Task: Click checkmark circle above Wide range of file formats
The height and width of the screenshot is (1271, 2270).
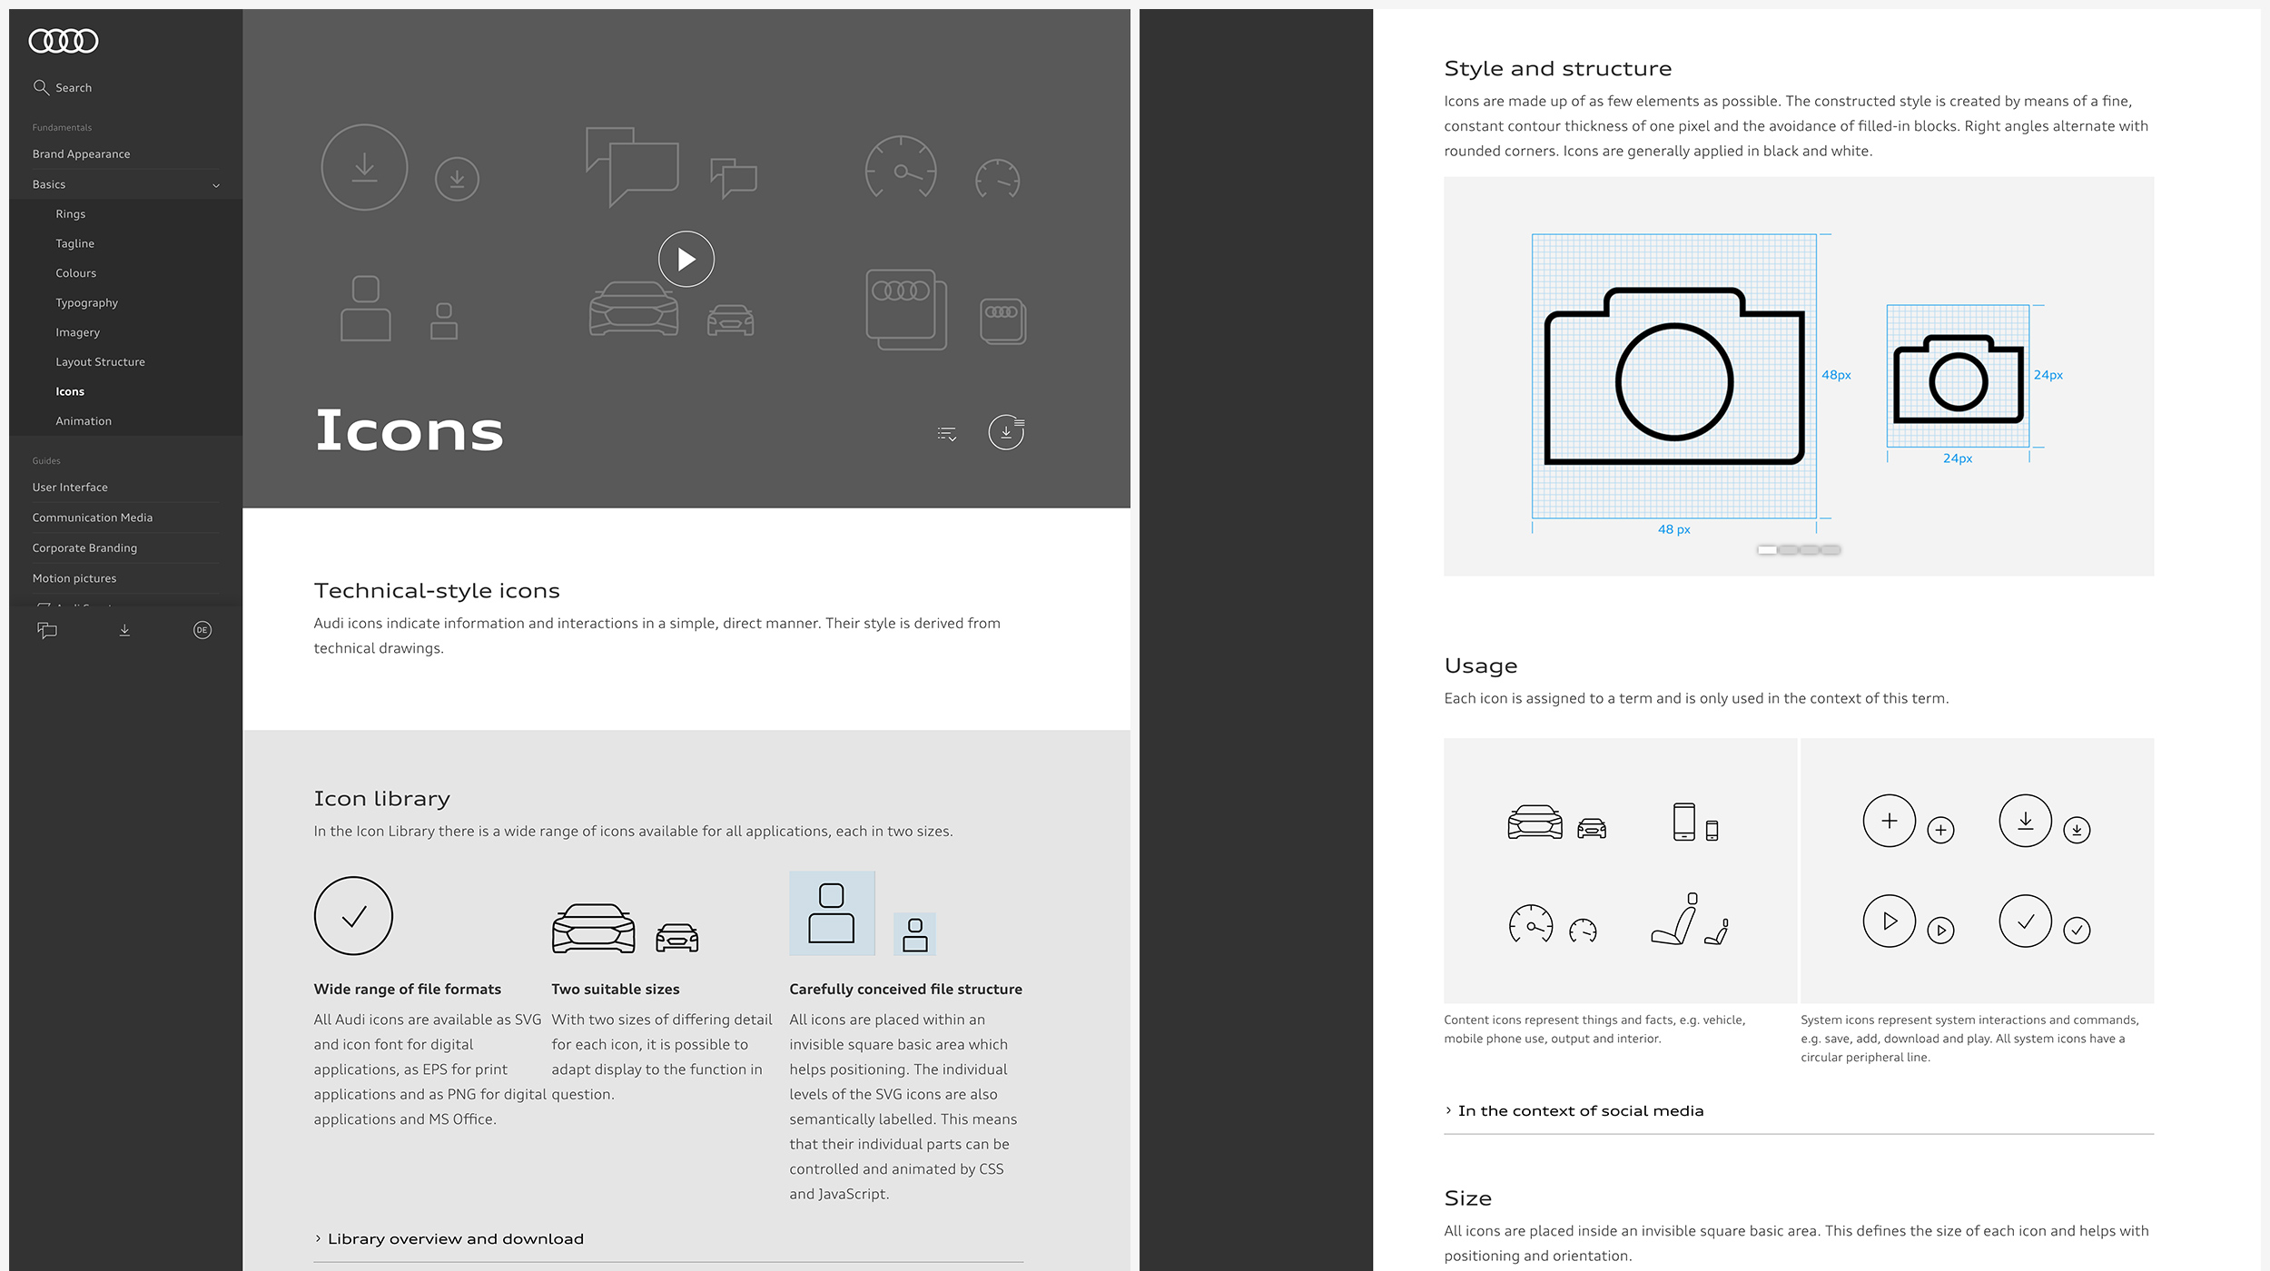Action: (x=353, y=915)
